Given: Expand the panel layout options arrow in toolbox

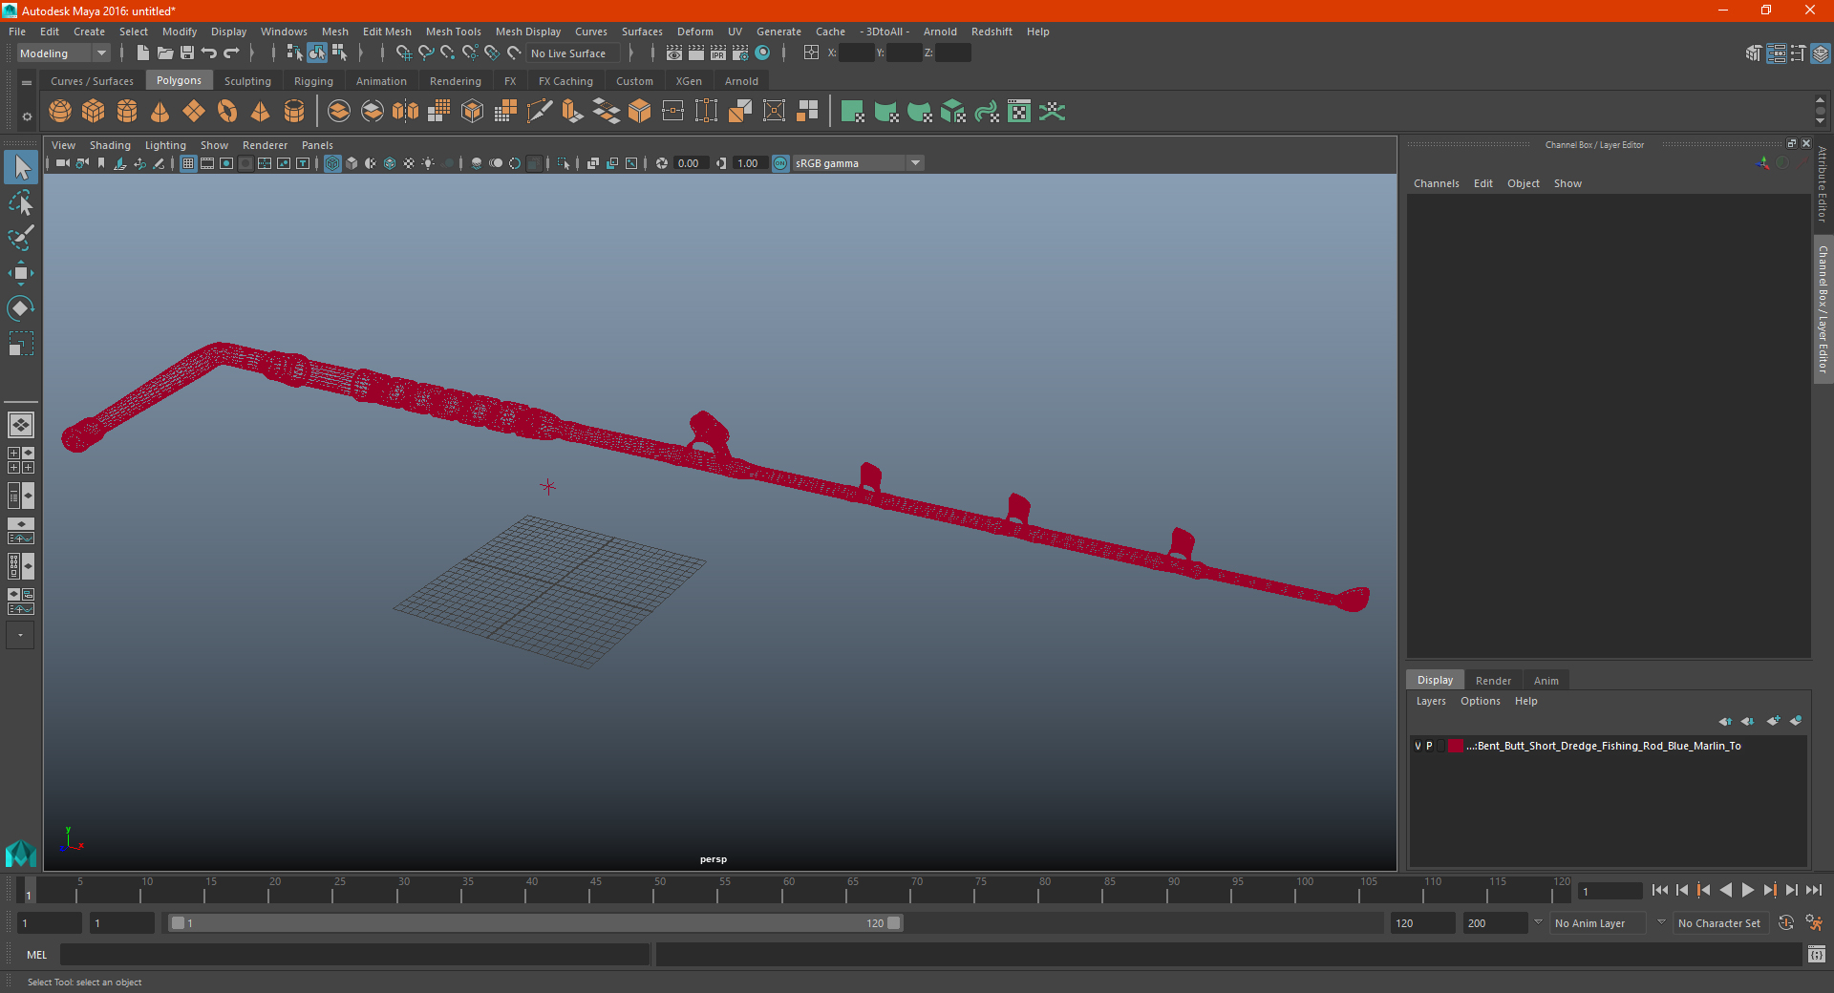Looking at the screenshot, I should pyautogui.click(x=20, y=635).
